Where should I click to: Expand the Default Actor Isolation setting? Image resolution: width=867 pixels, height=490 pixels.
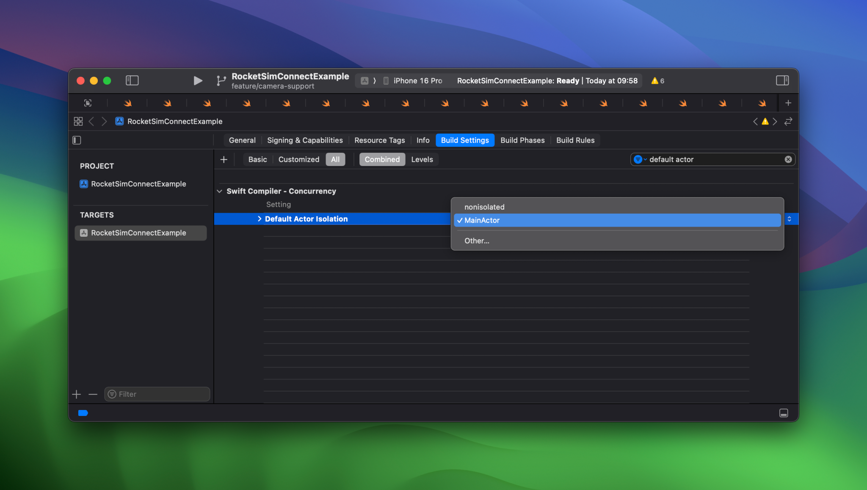260,219
